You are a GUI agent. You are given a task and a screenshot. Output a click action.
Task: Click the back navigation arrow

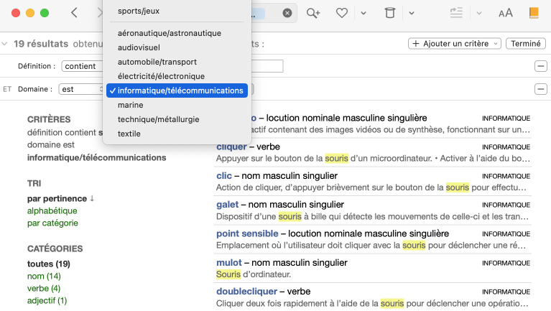coord(75,13)
